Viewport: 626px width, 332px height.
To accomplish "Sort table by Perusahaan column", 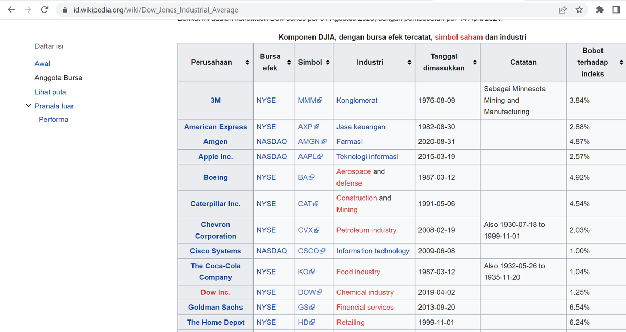I will [x=247, y=63].
